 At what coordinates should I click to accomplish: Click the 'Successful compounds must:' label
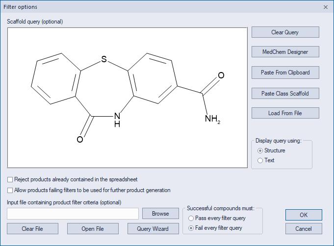point(221,208)
